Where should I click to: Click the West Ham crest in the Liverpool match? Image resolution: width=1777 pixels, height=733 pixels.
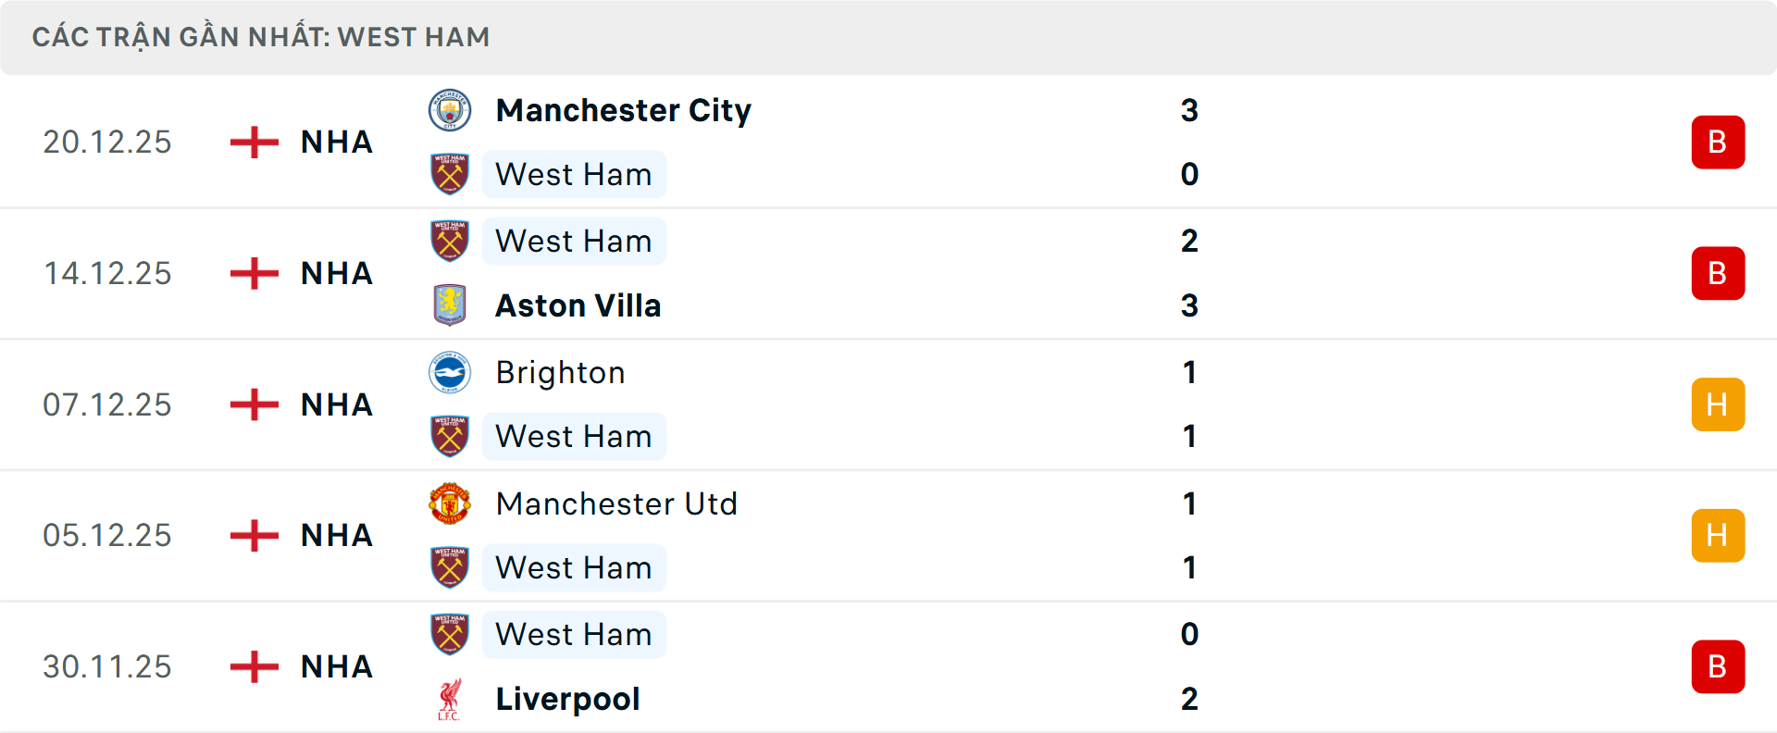[451, 635]
